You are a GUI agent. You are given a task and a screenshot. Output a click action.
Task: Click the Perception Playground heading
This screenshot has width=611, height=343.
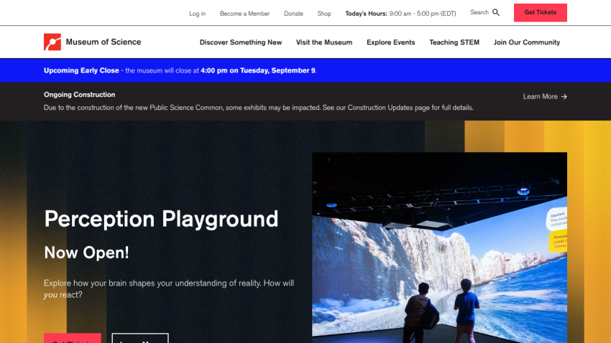pos(161,220)
